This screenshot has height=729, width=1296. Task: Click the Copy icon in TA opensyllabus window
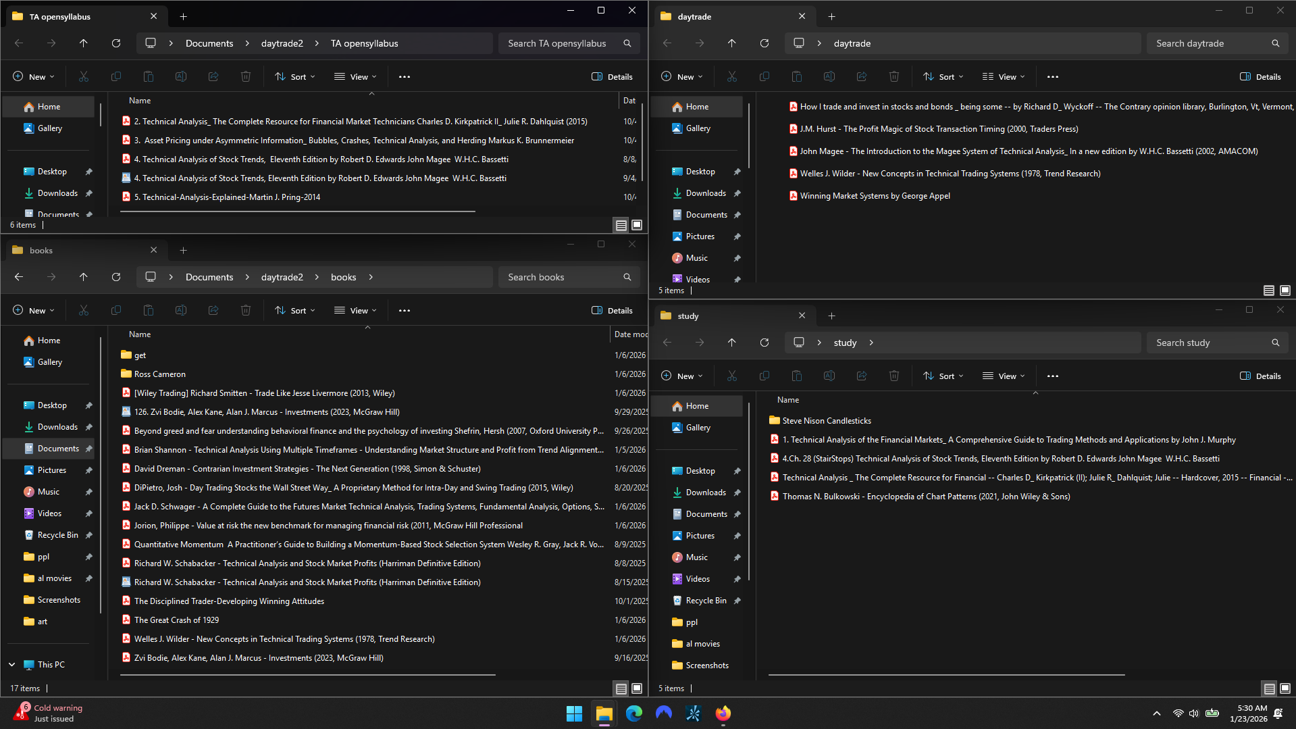coord(116,77)
